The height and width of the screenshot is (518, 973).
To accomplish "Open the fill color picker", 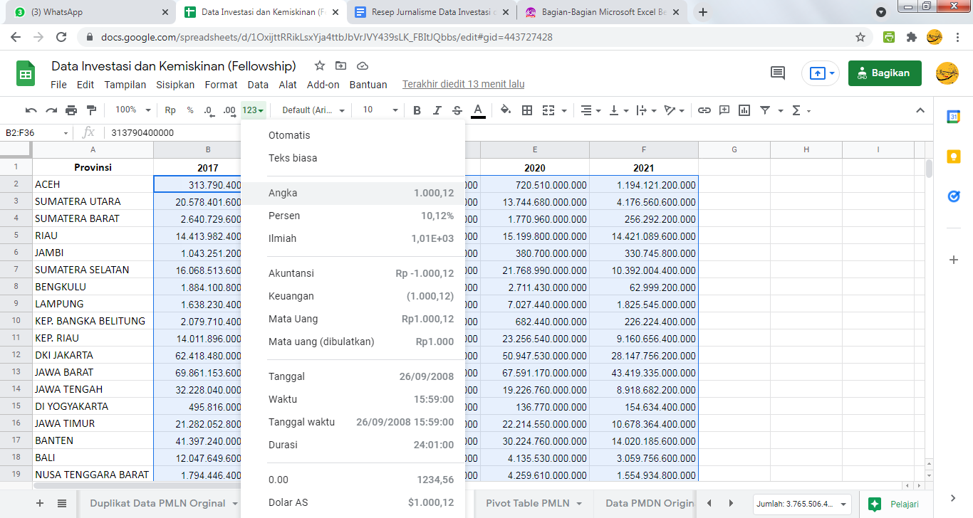I will click(506, 110).
